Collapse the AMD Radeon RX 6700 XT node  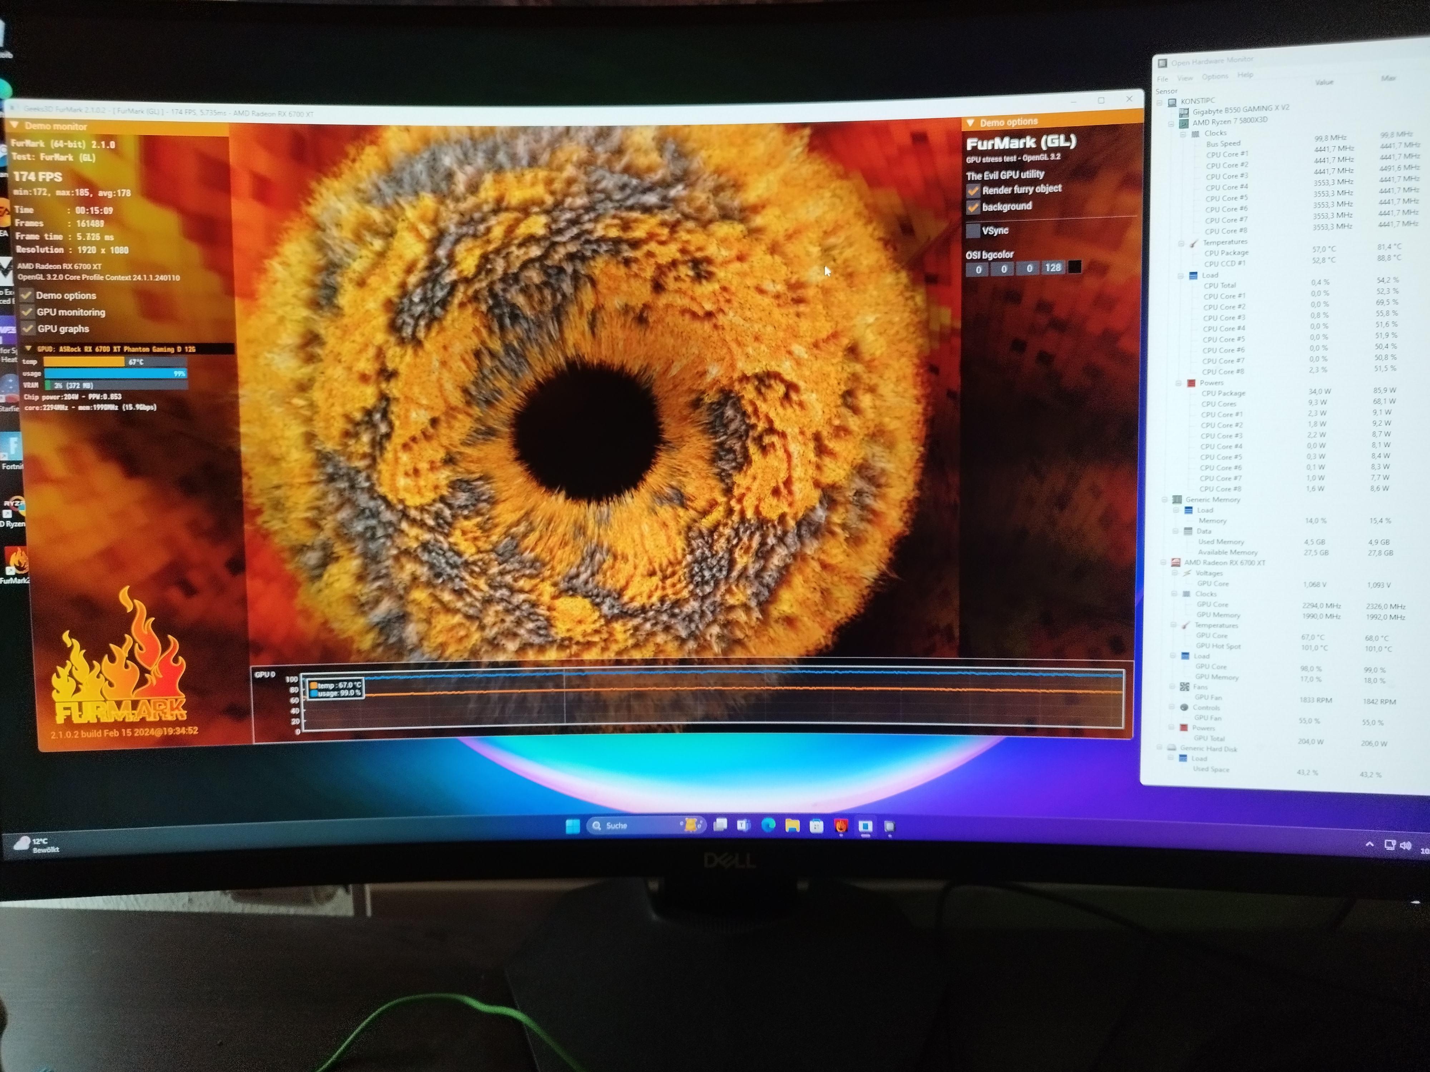[x=1164, y=563]
